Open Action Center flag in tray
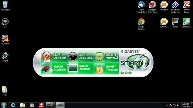The height and width of the screenshot is (108, 193). coord(171,105)
